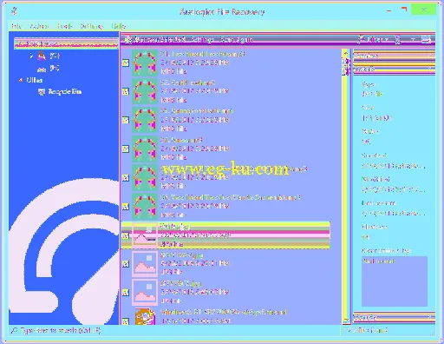Click headphone thumbnail of the 03. mp3 file

click(145, 120)
